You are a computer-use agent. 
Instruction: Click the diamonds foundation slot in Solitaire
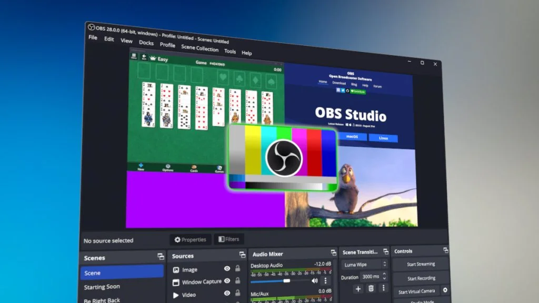click(255, 80)
